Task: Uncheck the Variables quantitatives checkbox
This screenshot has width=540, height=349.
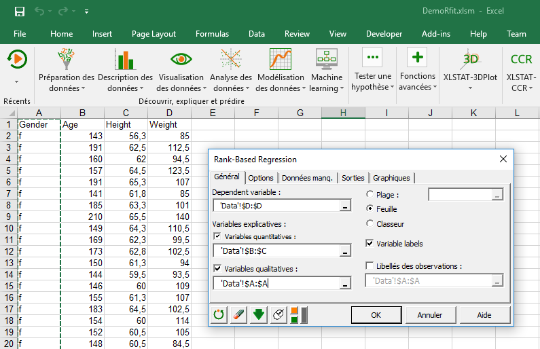Action: click(x=217, y=236)
